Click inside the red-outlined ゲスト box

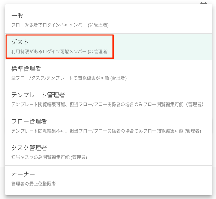59,47
